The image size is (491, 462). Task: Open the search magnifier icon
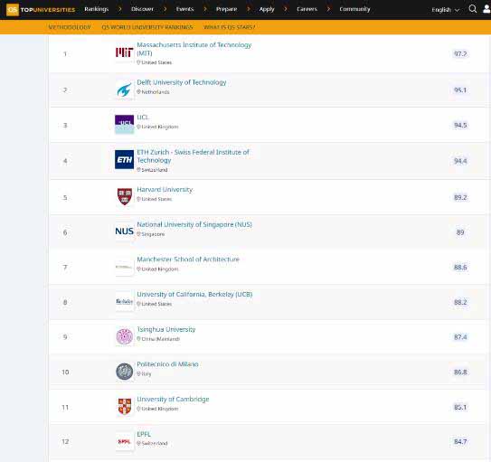click(x=473, y=9)
